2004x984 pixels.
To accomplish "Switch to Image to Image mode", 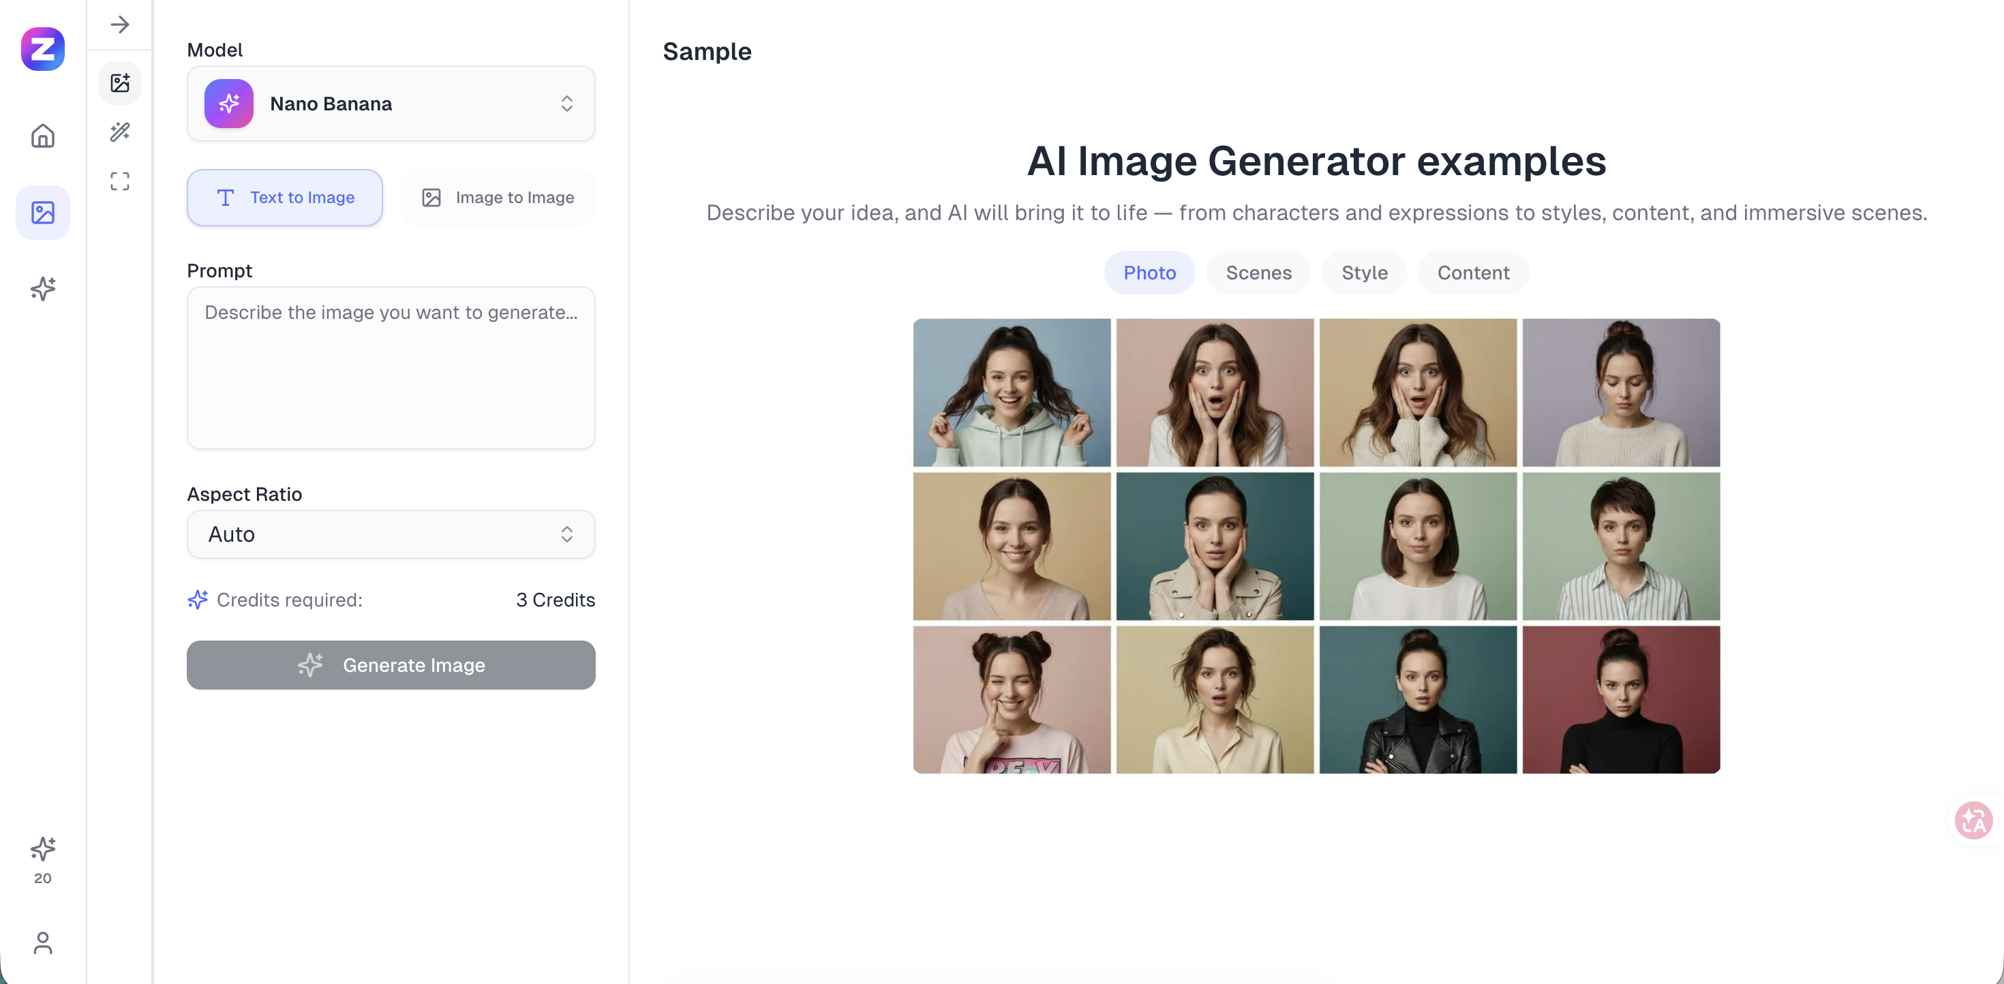I will 498,197.
